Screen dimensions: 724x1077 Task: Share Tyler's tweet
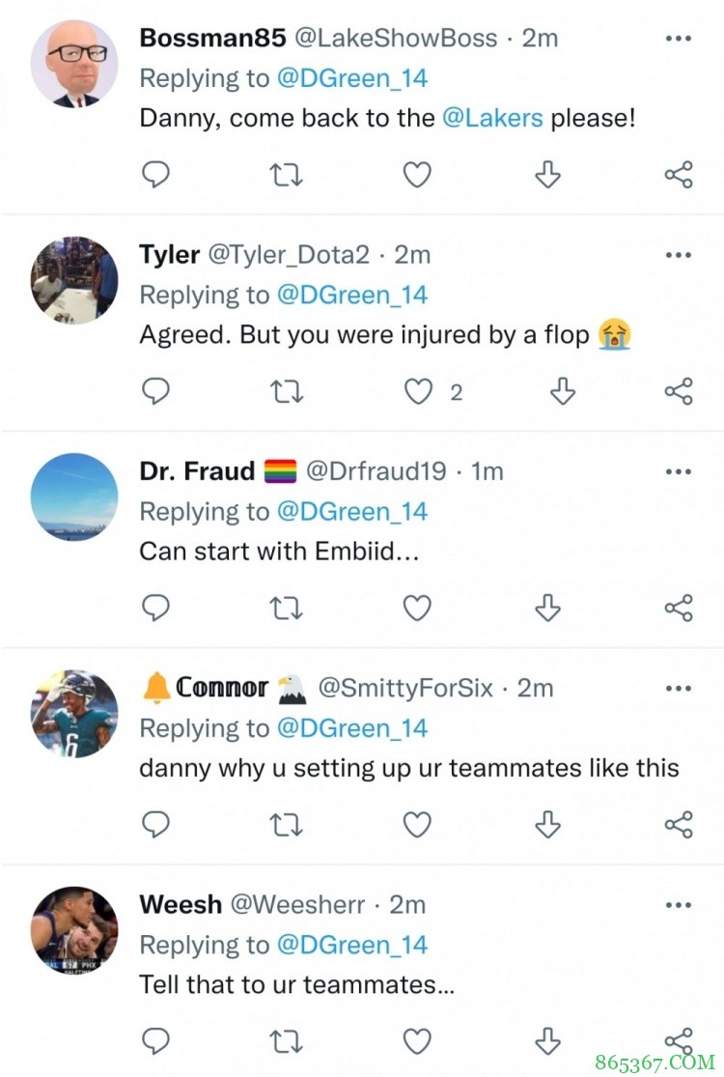[x=679, y=391]
